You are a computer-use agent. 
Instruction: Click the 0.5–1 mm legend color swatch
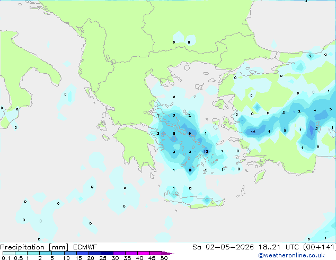point(21,253)
